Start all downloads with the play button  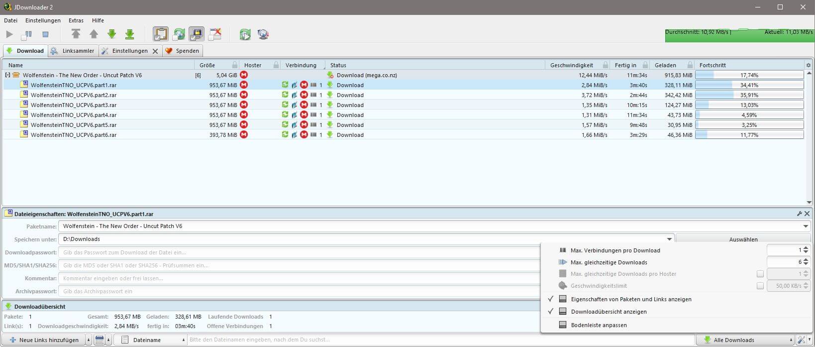pyautogui.click(x=9, y=34)
